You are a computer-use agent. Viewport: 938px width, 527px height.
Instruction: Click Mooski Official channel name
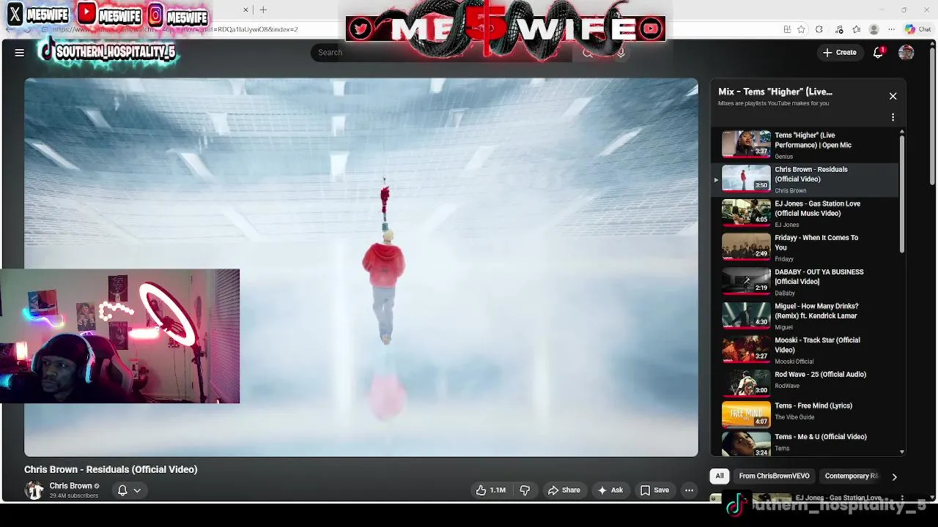coord(794,362)
